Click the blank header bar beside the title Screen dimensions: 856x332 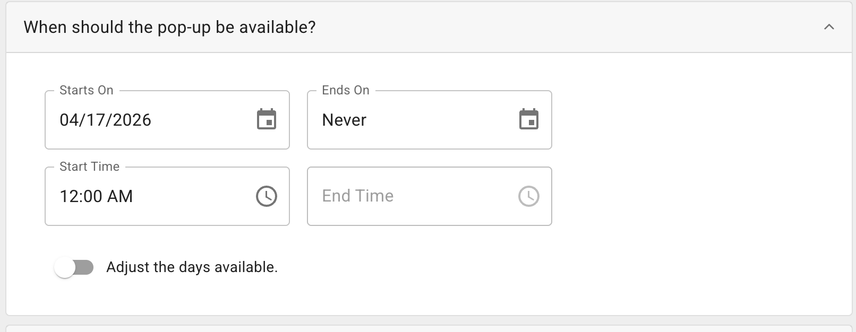click(531, 27)
